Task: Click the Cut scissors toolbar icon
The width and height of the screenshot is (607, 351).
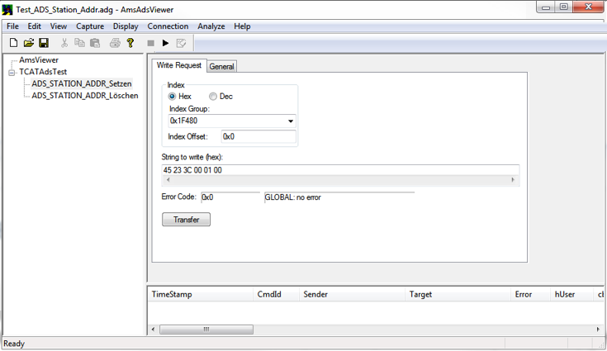Action: [64, 43]
